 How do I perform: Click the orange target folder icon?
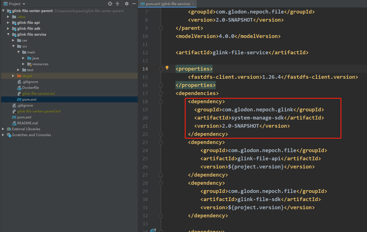click(19, 76)
